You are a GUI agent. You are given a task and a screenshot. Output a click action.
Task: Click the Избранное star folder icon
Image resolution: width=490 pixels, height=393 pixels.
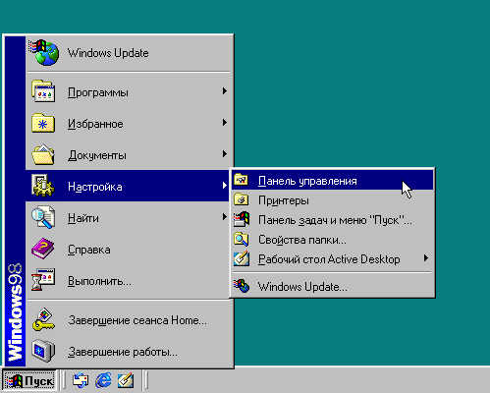pos(43,123)
